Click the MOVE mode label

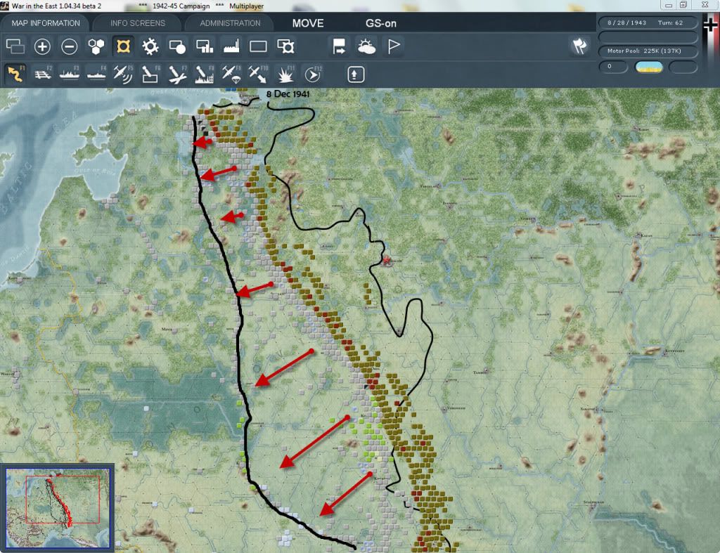tap(308, 23)
